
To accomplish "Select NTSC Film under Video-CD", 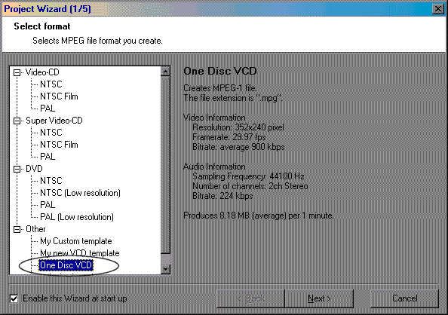I will coord(59,96).
